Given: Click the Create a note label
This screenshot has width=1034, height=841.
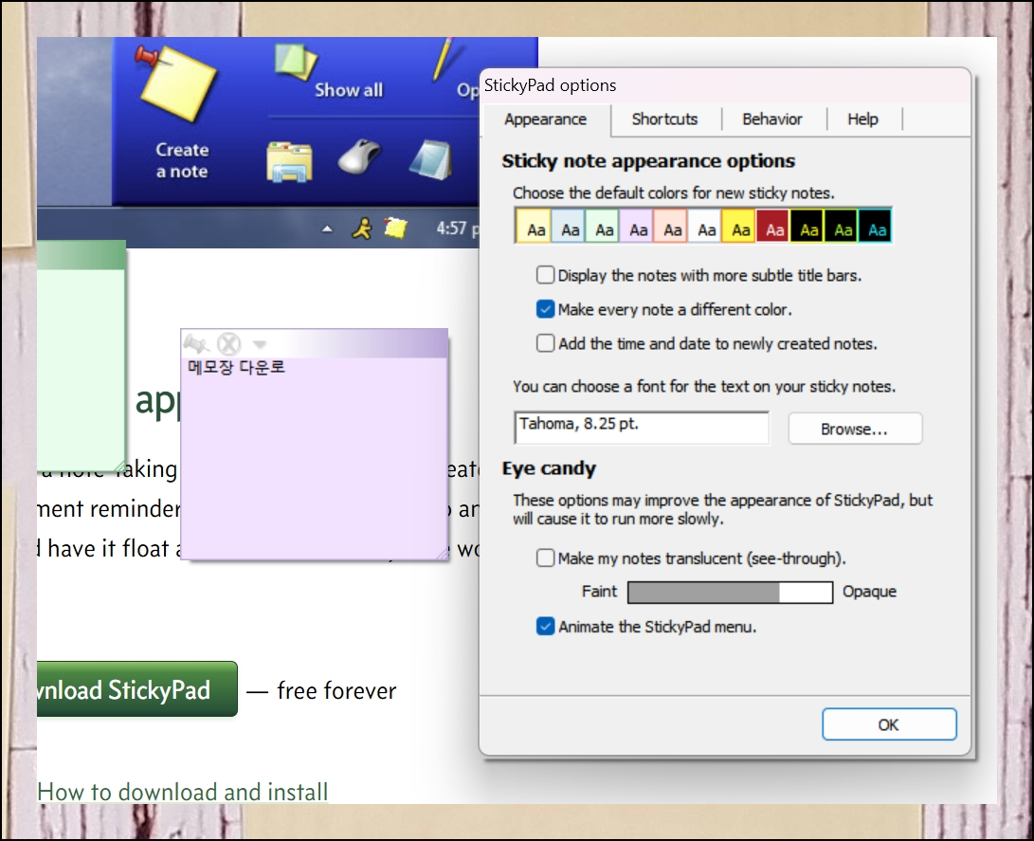Looking at the screenshot, I should click(182, 160).
